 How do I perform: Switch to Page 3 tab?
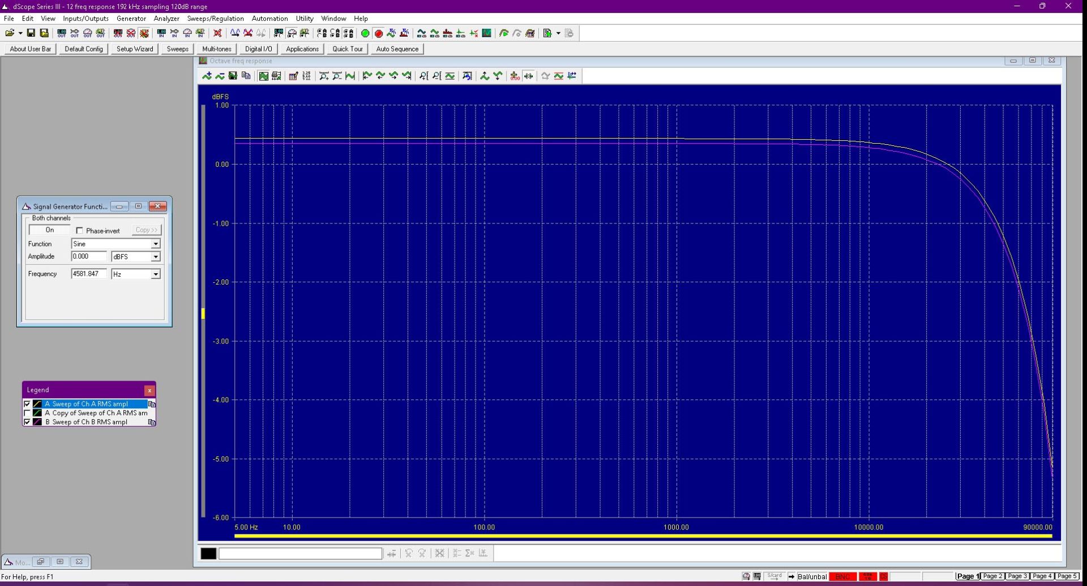pos(1017,576)
